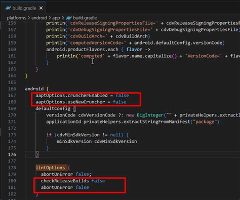This screenshot has width=240, height=200.
Task: Click 'BigInteger' on line 170
Action: point(150,115)
